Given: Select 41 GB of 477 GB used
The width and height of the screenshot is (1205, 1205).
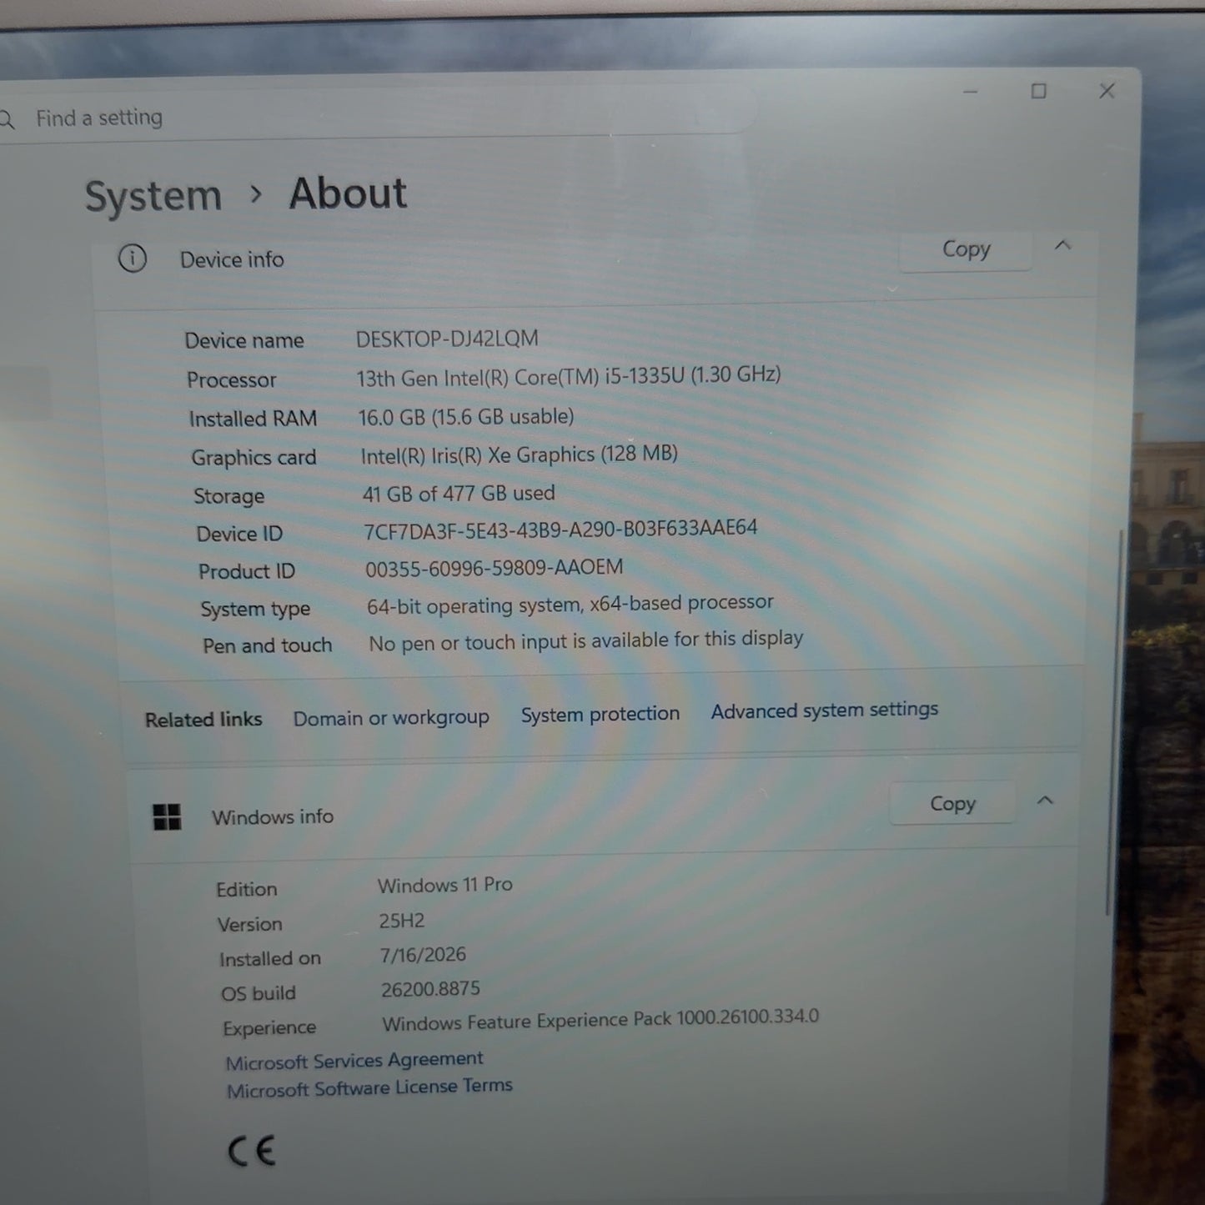Looking at the screenshot, I should pyautogui.click(x=459, y=493).
